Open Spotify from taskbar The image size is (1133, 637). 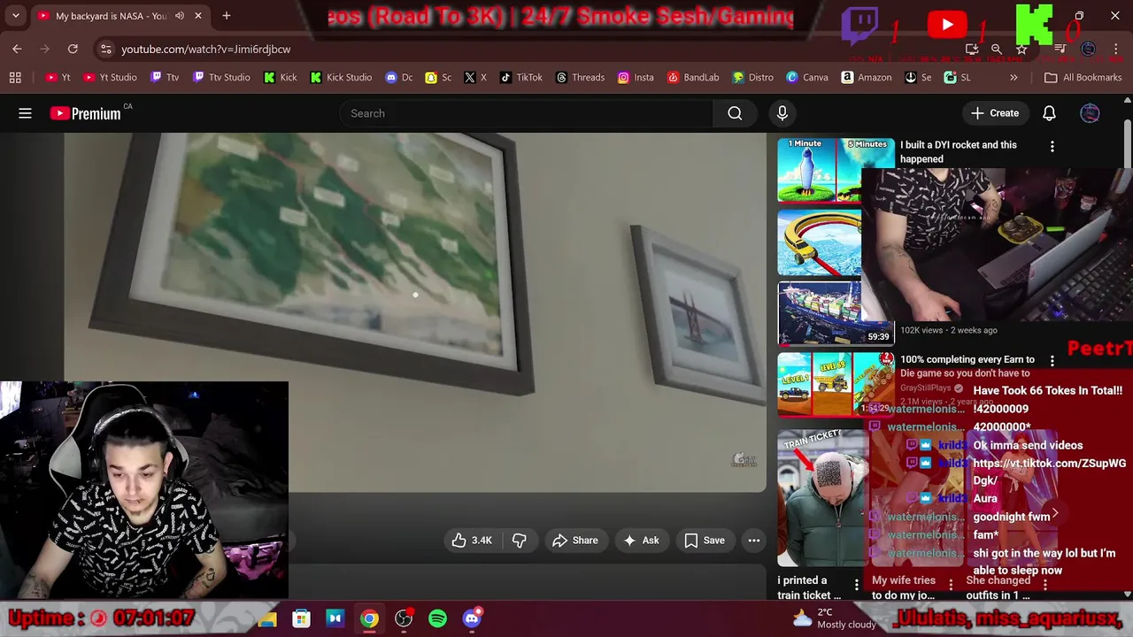[437, 619]
